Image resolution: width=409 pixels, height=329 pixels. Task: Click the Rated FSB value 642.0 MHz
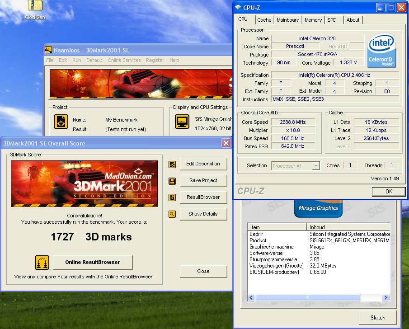[x=293, y=146]
